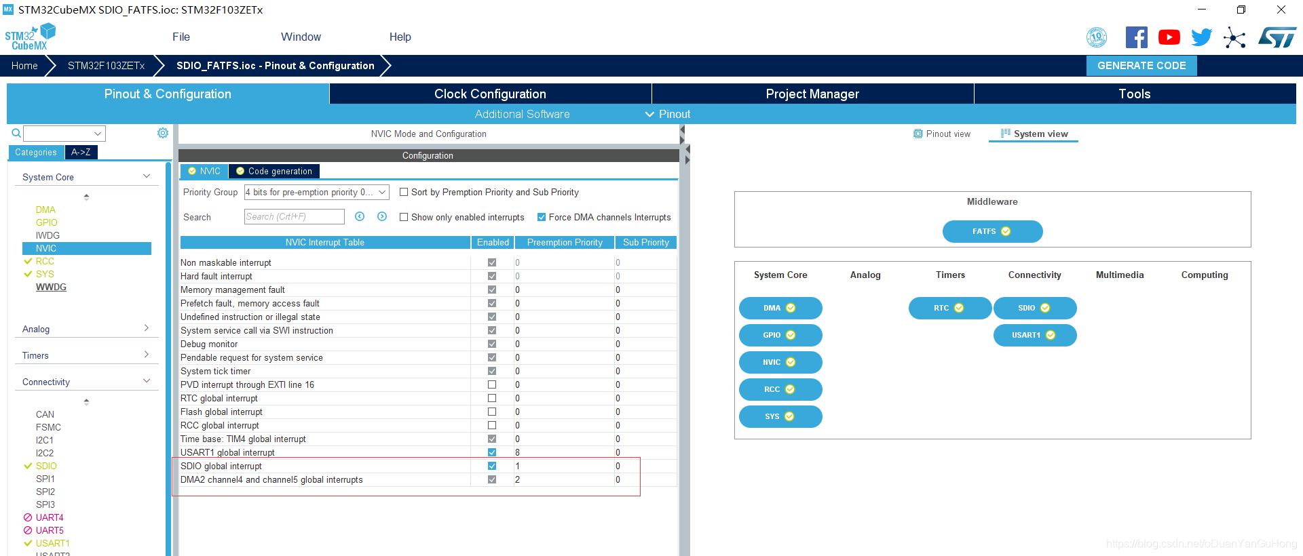This screenshot has width=1303, height=556.
Task: Select FSMC in Connectivity list
Action: point(48,427)
